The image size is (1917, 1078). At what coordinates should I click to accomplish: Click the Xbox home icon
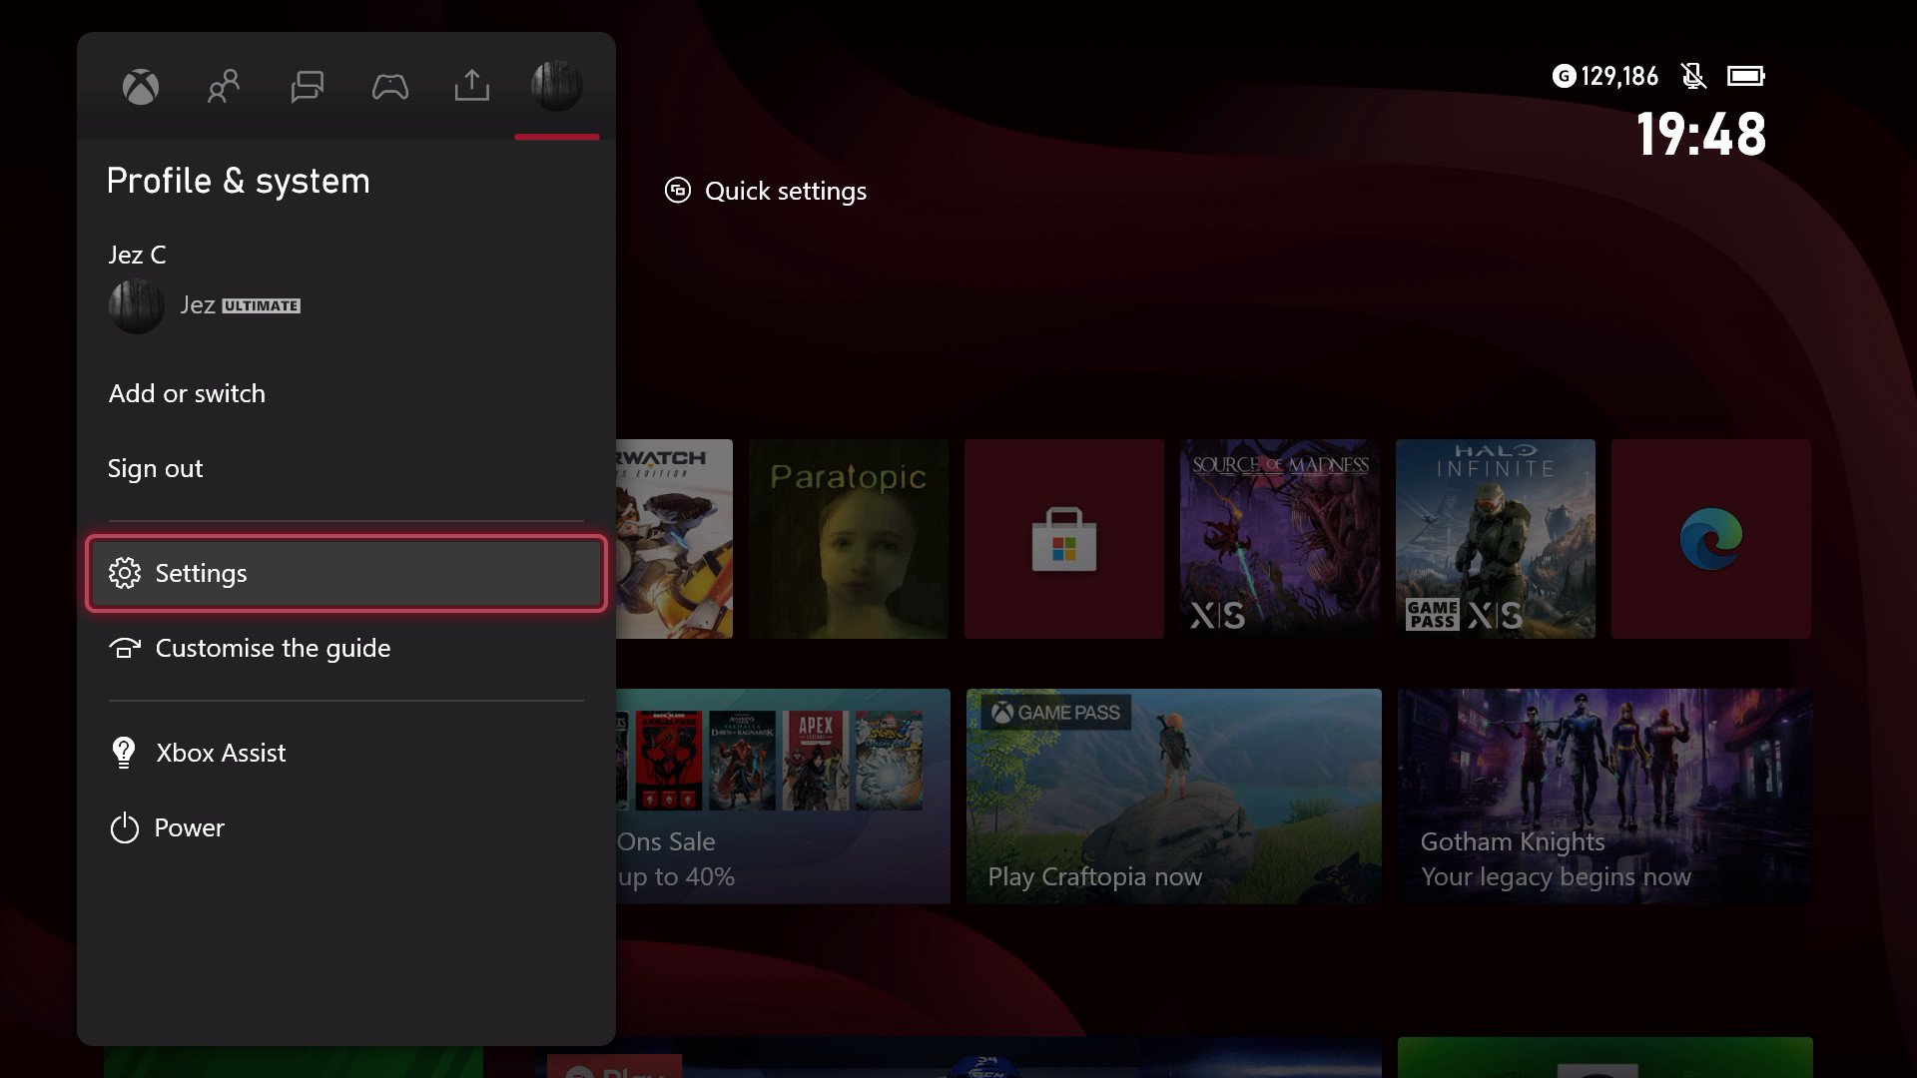click(x=141, y=86)
